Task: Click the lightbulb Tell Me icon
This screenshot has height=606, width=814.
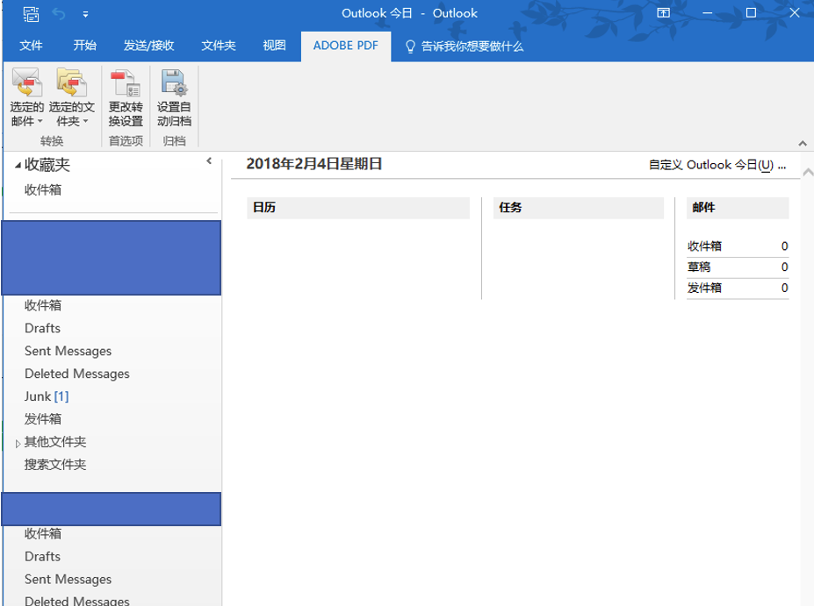Action: coord(410,46)
